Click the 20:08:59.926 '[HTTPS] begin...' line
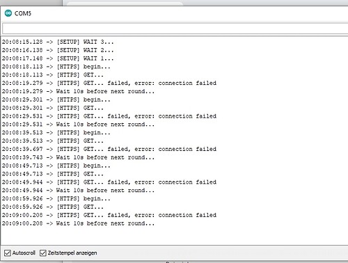This screenshot has height=263, width=348. [56, 199]
